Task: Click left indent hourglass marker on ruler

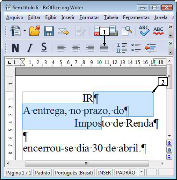Action: point(23,62)
